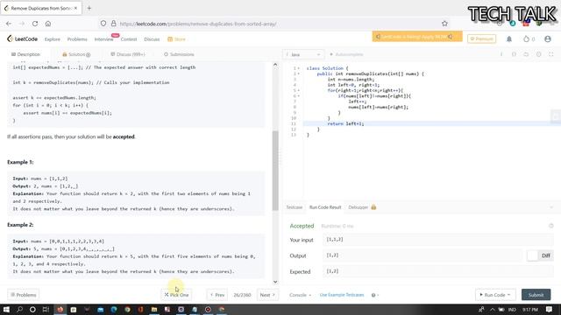Enter fullscreen editor mode

(551, 54)
